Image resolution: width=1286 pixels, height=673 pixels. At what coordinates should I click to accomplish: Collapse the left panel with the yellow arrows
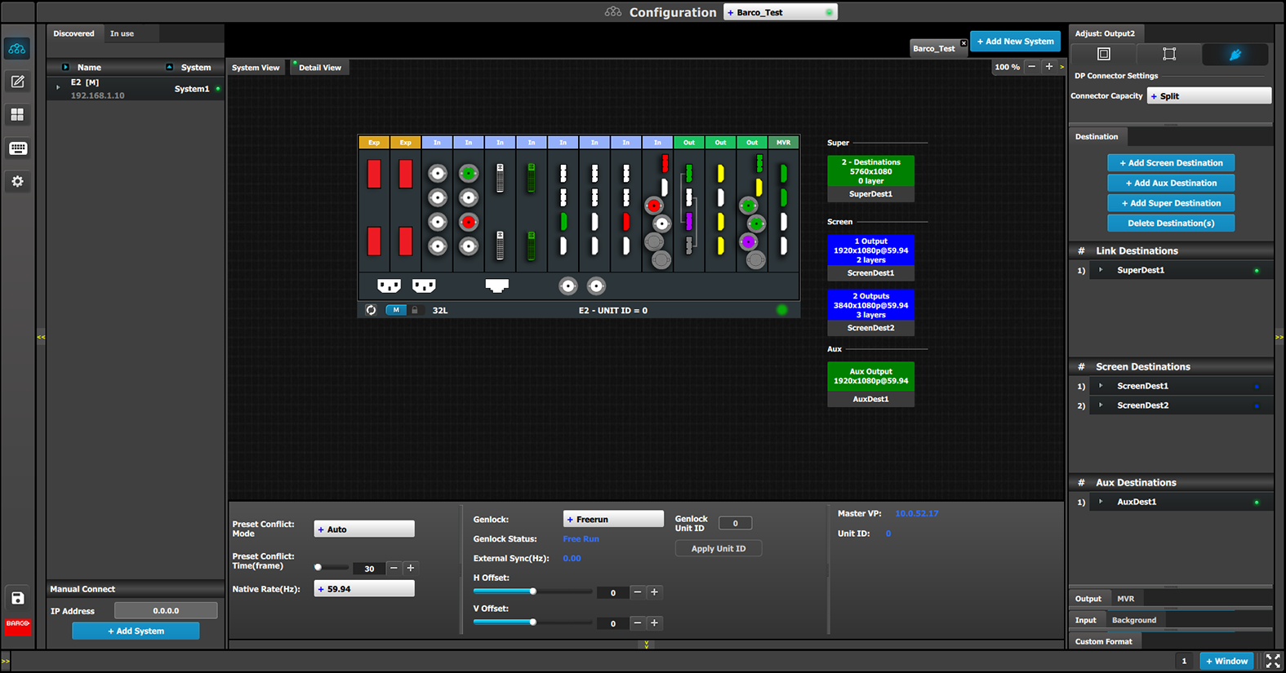41,337
